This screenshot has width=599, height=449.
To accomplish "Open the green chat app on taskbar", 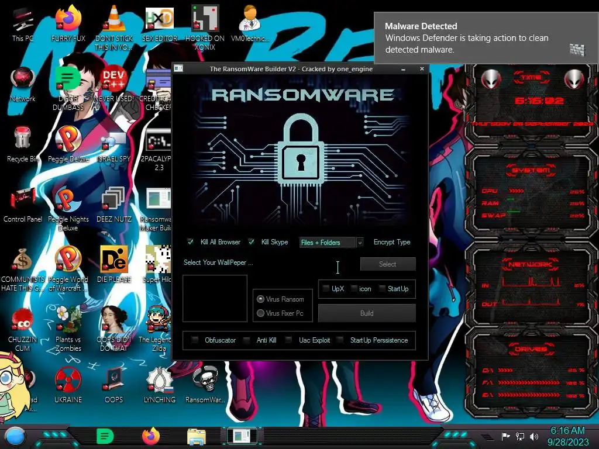I will coord(105,436).
